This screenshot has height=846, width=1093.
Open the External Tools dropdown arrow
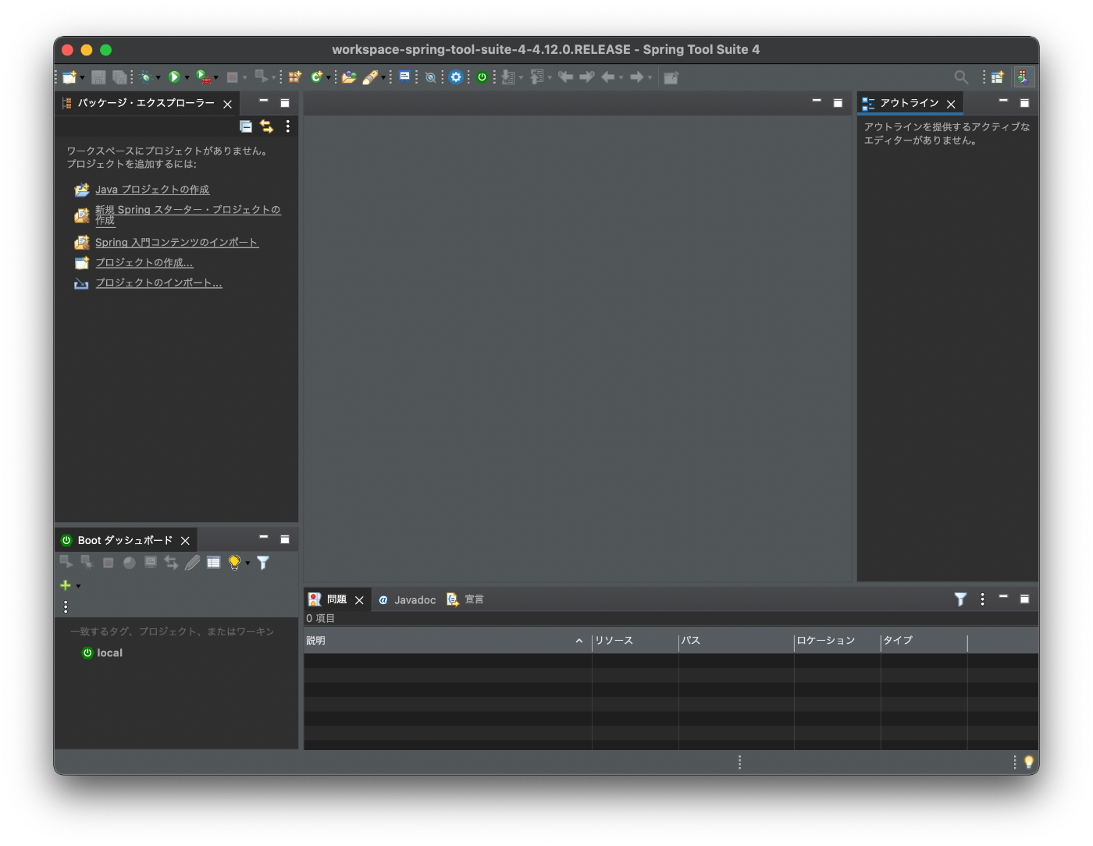pos(216,77)
